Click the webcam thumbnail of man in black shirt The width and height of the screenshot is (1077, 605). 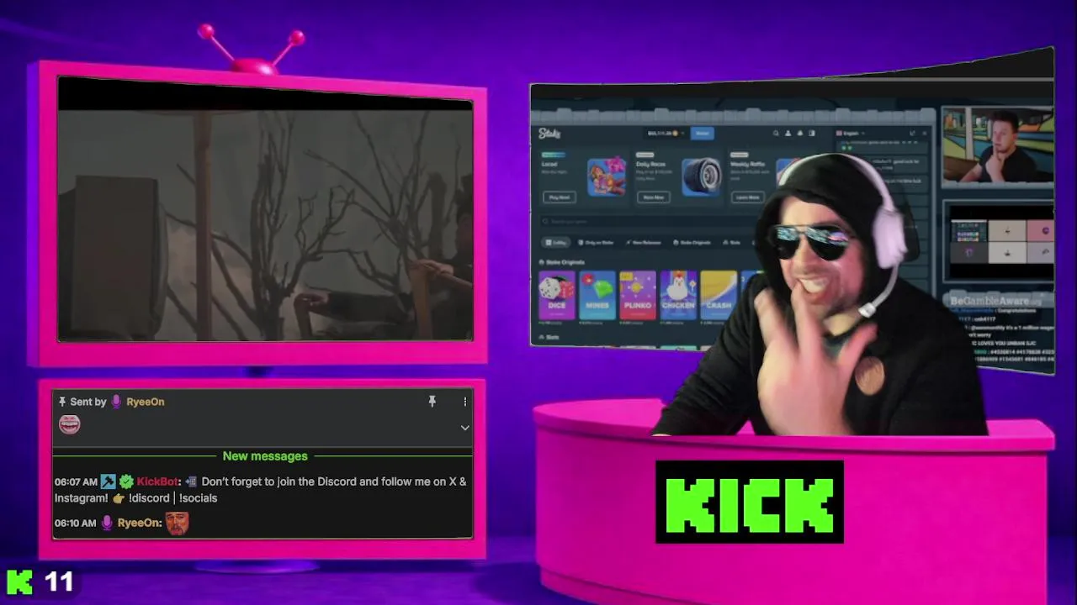998,145
